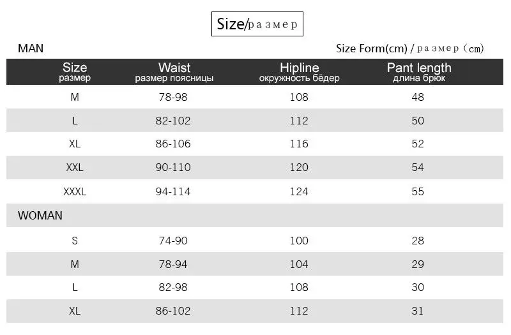Click the WOMAN section label
Viewport: 511px width, 335px height.
coord(40,216)
